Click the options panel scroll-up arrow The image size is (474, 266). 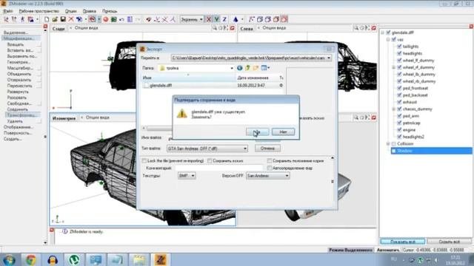(333, 157)
